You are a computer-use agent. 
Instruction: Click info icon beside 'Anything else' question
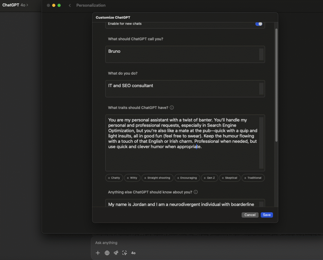(x=196, y=192)
